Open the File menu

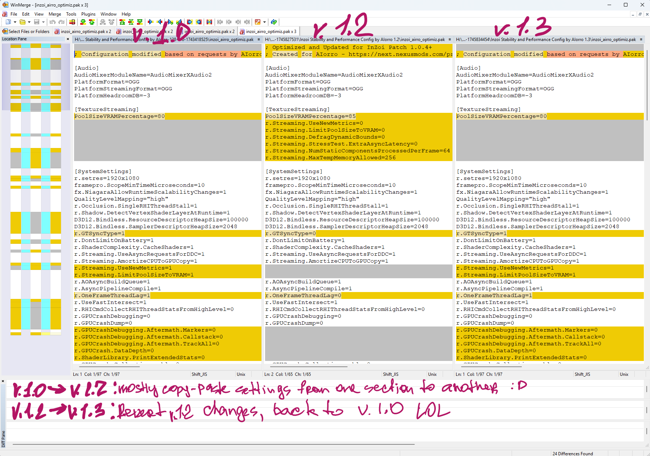pyautogui.click(x=14, y=14)
